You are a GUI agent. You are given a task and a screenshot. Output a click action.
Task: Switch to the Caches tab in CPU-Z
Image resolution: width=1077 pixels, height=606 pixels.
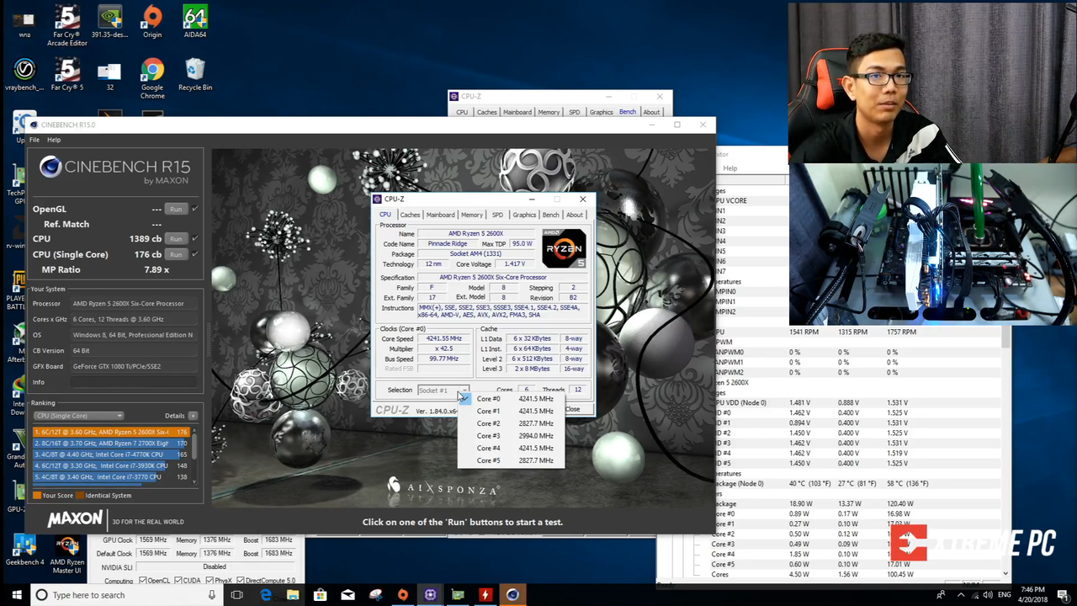pyautogui.click(x=410, y=215)
